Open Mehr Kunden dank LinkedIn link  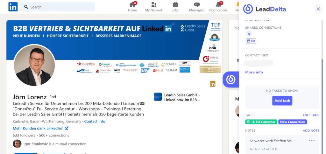(x=38, y=128)
